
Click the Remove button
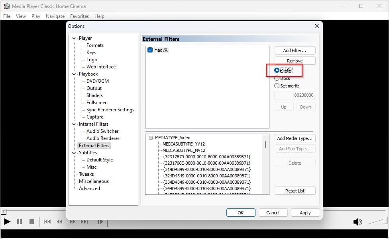click(x=295, y=60)
